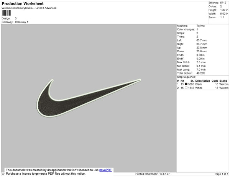
Task: Click the Printed date 04/01/2021
Action: coord(153,174)
